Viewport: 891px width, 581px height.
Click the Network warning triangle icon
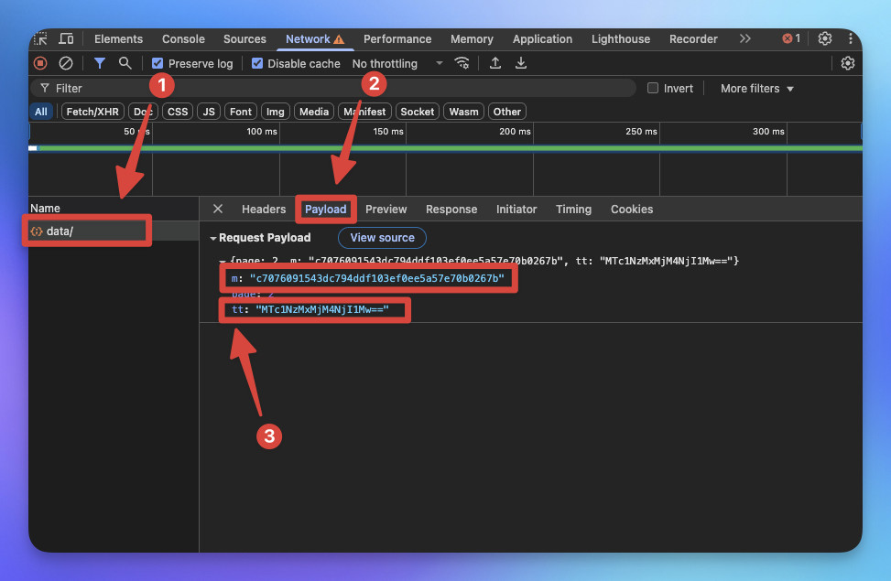click(x=339, y=39)
